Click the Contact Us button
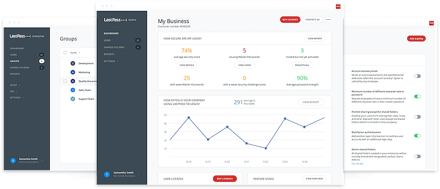This screenshot has height=189, width=440. [x=312, y=20]
